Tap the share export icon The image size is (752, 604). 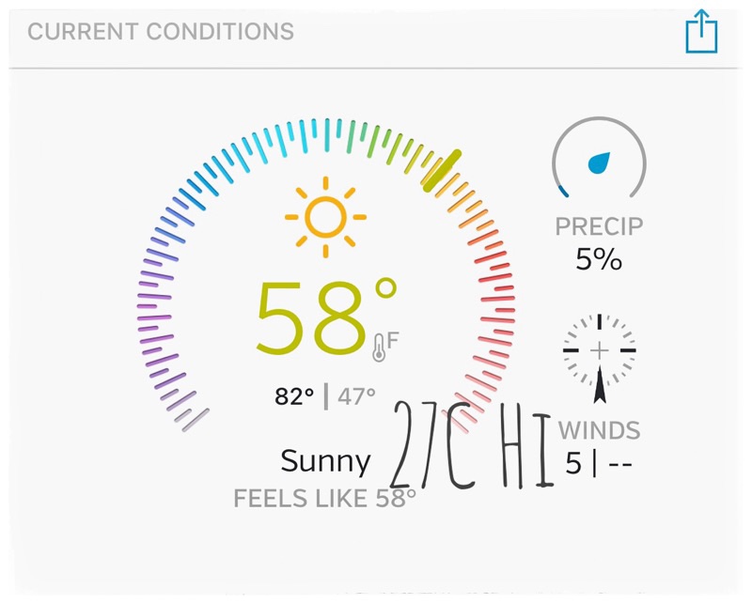699,29
